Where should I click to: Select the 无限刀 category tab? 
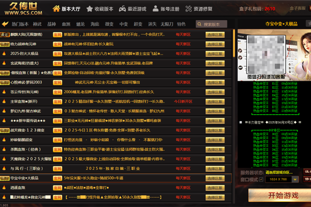click(166, 24)
